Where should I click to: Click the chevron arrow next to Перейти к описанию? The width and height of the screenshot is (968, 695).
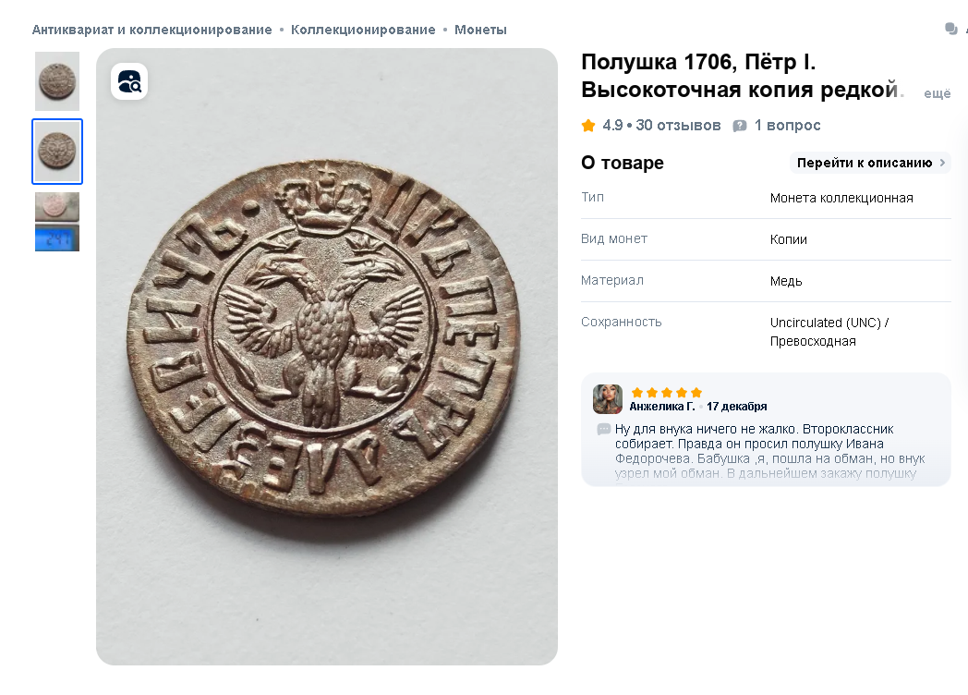tap(942, 163)
